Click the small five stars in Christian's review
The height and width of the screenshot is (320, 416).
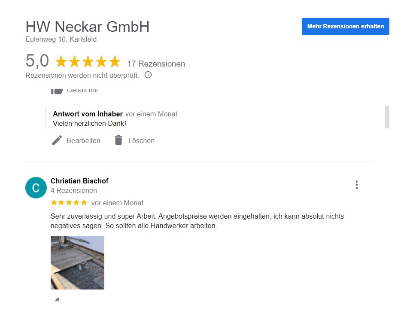(x=69, y=203)
